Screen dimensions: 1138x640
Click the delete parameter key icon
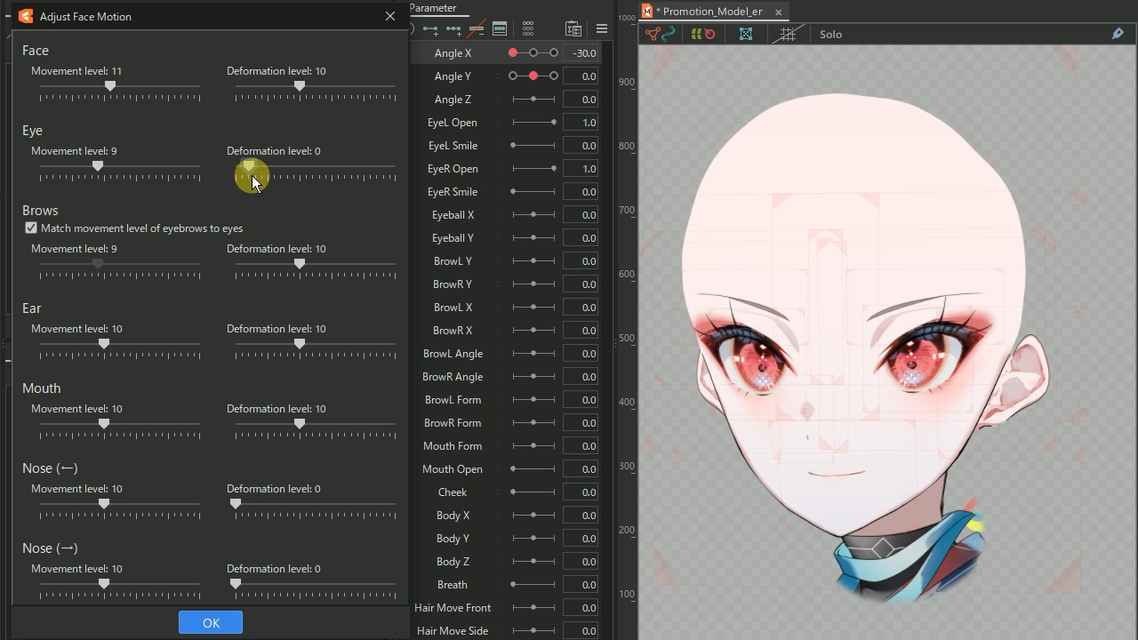[476, 28]
